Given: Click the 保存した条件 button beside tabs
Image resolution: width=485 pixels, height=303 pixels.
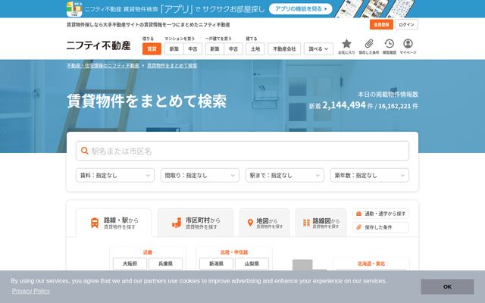Looking at the screenshot, I should [380, 227].
